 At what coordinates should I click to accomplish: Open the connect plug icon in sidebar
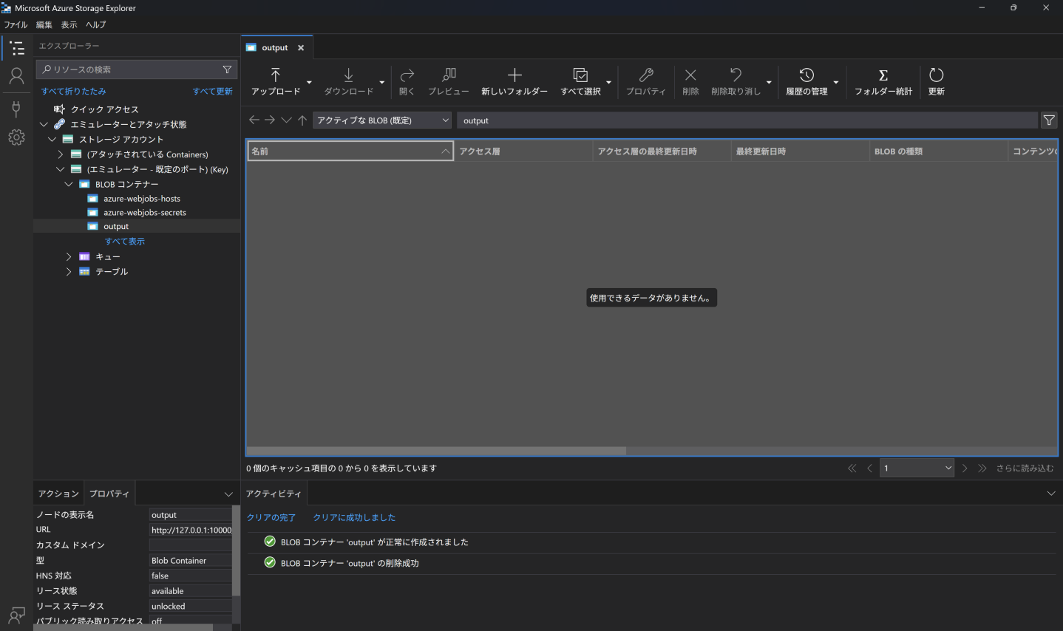(16, 109)
